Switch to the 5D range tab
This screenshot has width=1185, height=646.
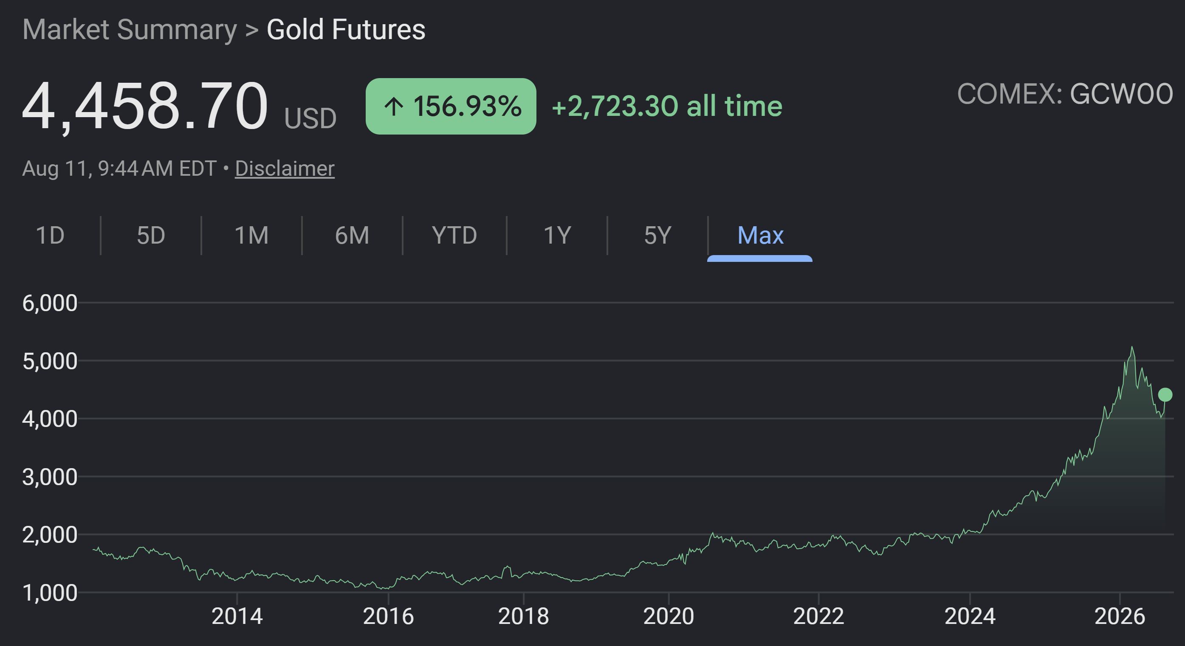[151, 236]
